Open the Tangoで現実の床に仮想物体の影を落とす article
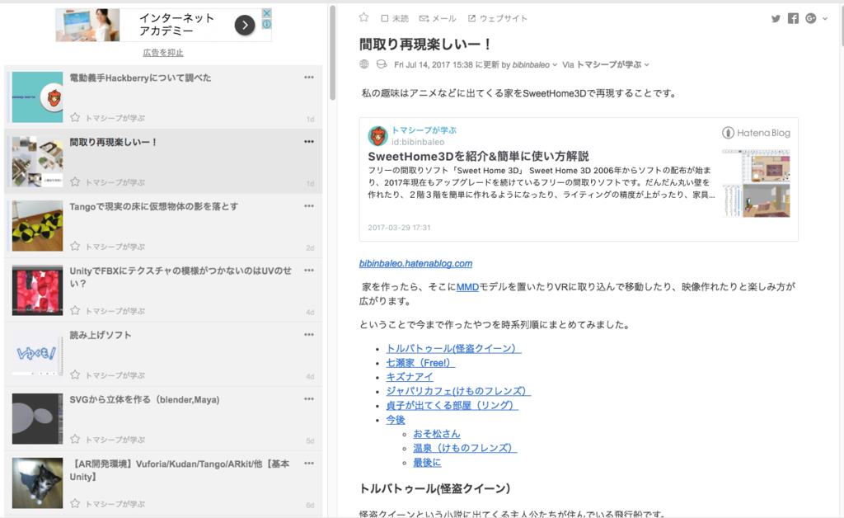844x518 pixels. (x=154, y=207)
